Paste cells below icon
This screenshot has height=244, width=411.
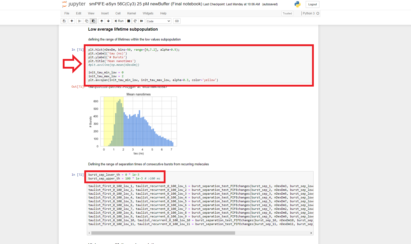click(93, 21)
